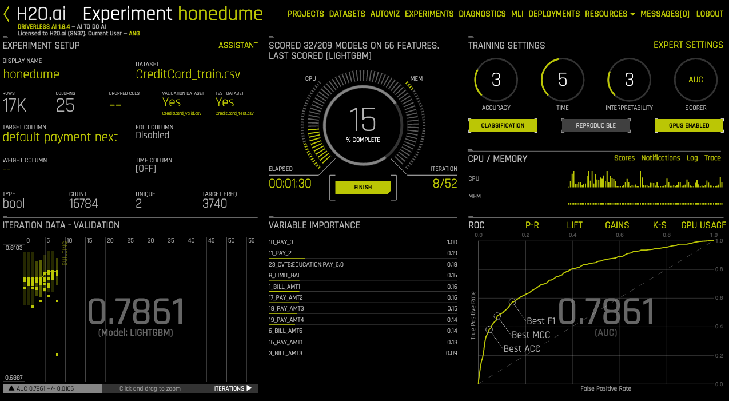Select the 10_PAY_0 variable importance row
Viewport: 729px width, 401px height.
[363, 243]
